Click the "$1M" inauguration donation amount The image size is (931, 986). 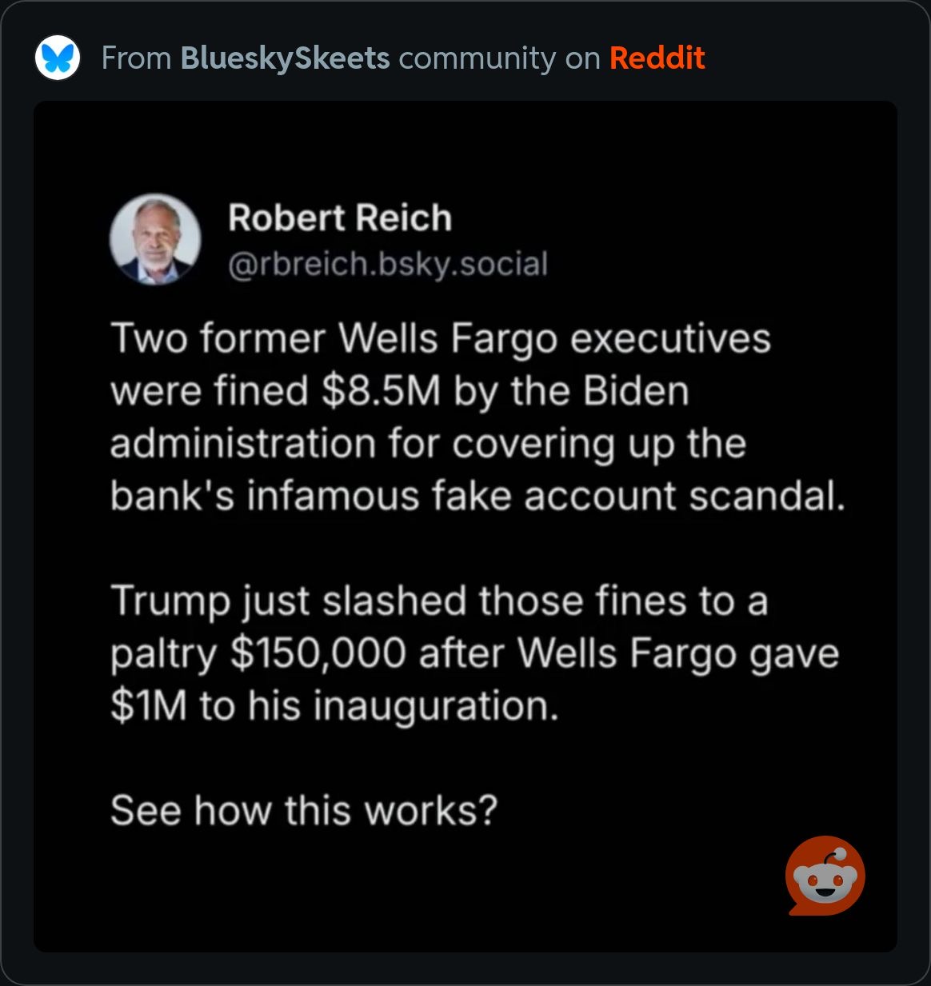pos(149,706)
